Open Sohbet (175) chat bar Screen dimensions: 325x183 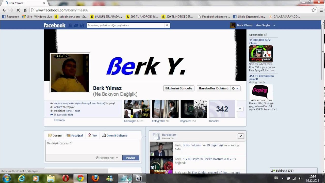pos(294,171)
